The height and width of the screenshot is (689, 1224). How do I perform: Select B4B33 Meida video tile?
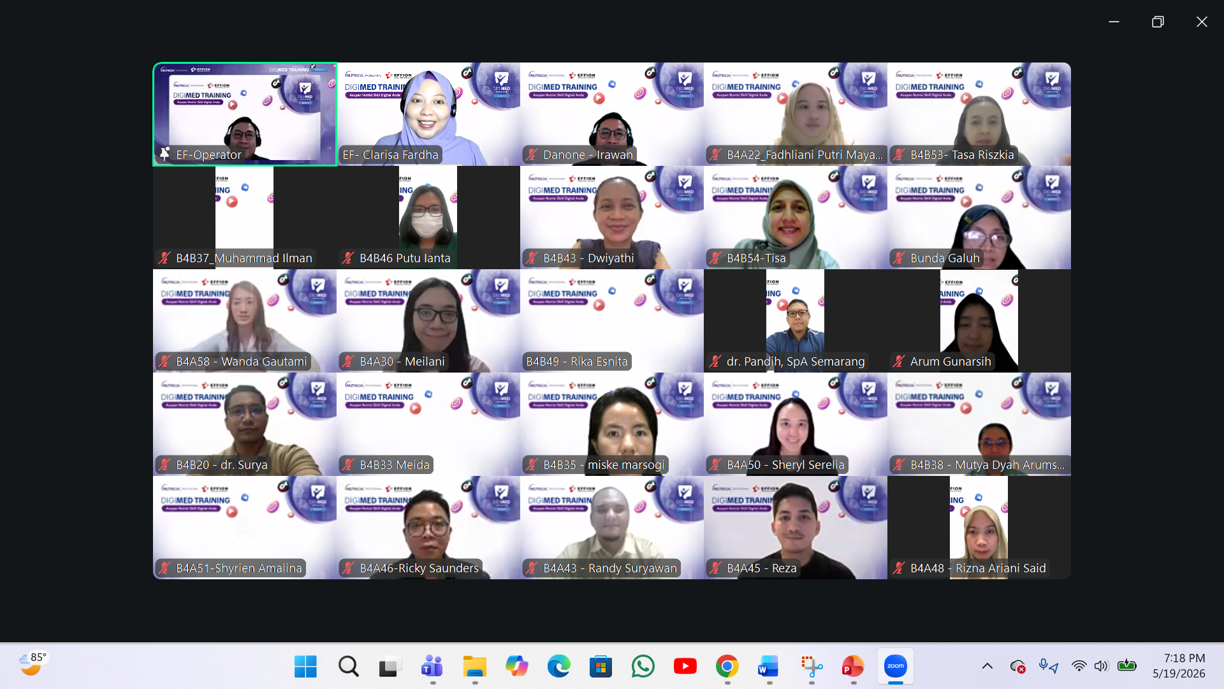(428, 424)
